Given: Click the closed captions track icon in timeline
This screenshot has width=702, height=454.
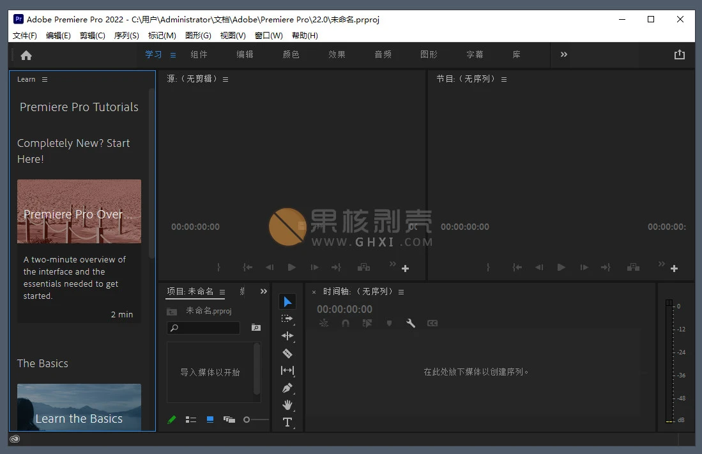Looking at the screenshot, I should [432, 323].
